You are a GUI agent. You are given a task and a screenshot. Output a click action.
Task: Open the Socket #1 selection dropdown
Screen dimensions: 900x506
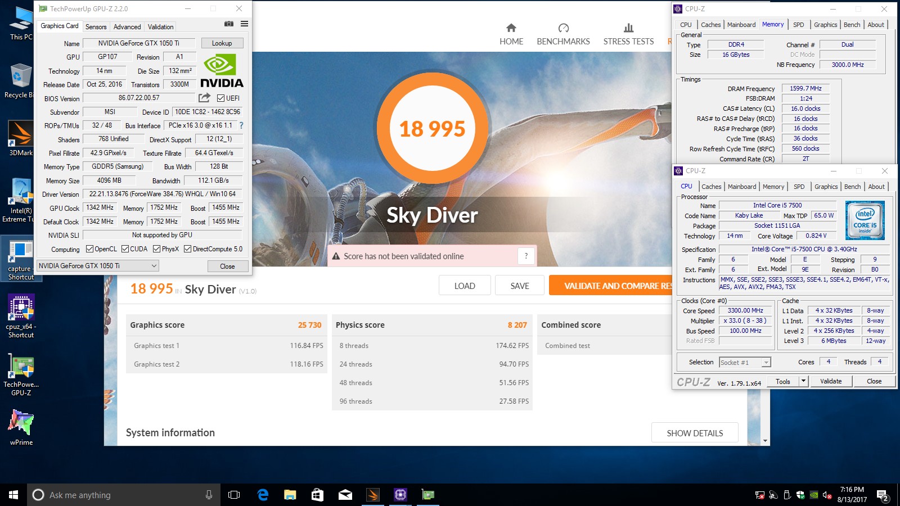766,363
